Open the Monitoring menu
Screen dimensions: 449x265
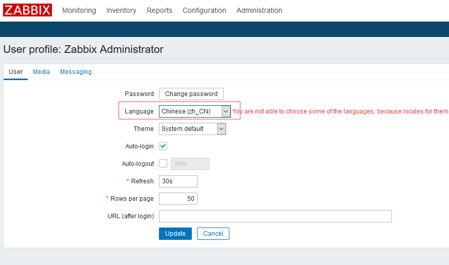point(79,10)
